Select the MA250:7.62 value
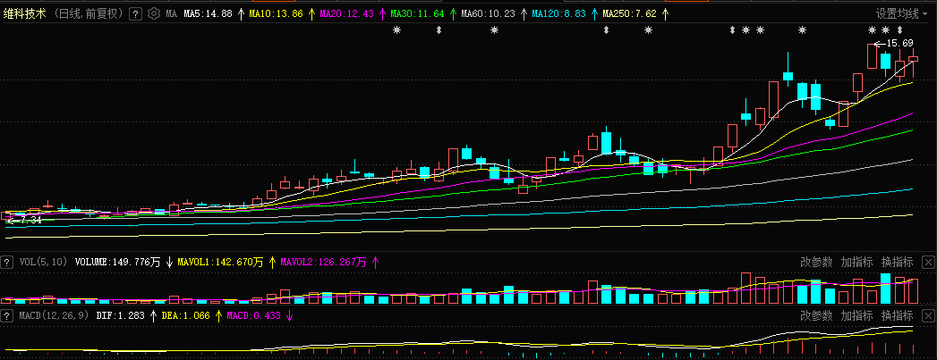Screen dimensions: 937x360 pyautogui.click(x=629, y=13)
